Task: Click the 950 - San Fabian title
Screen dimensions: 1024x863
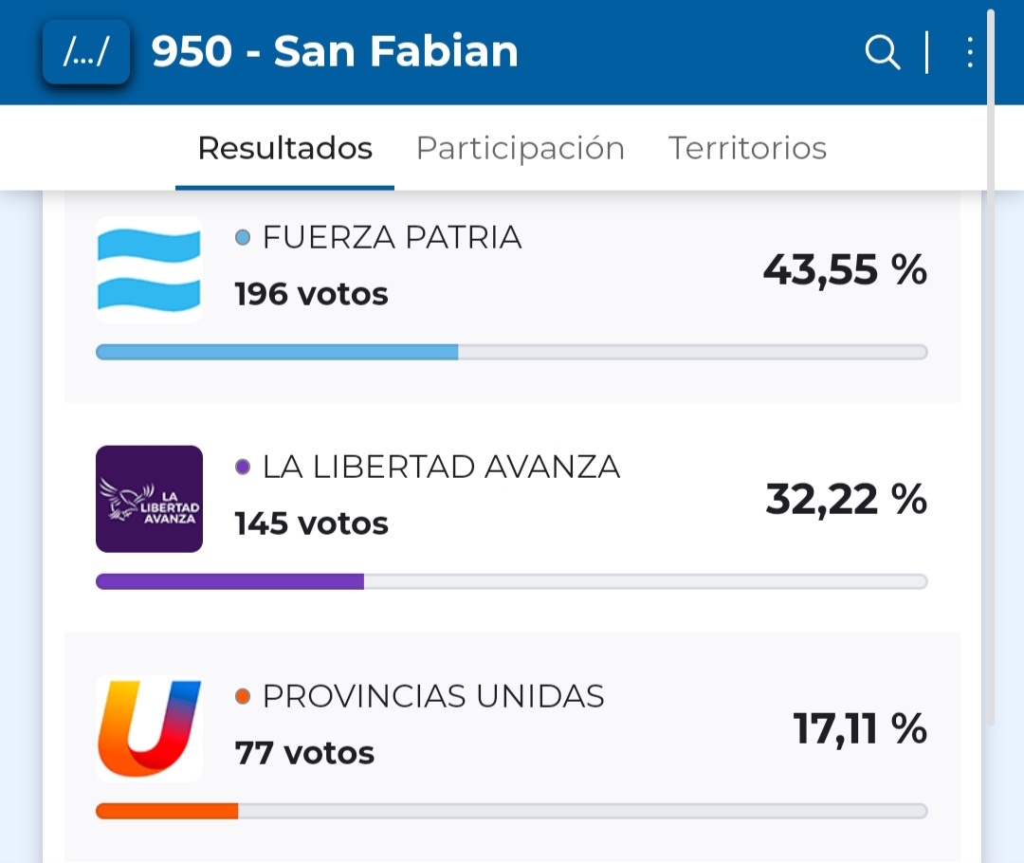Action: (335, 52)
